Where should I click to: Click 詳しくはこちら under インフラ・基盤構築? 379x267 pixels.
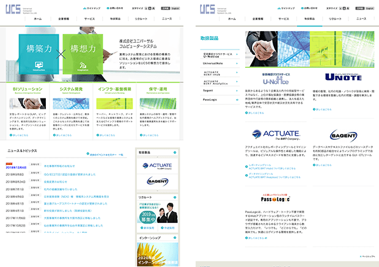106,135
